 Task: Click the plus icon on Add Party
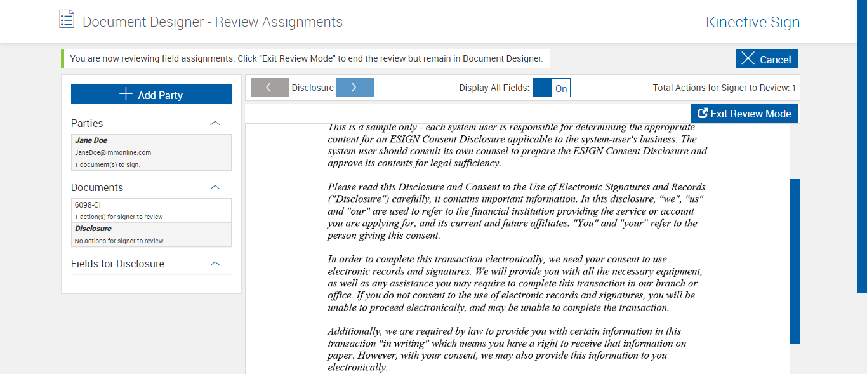click(x=126, y=95)
